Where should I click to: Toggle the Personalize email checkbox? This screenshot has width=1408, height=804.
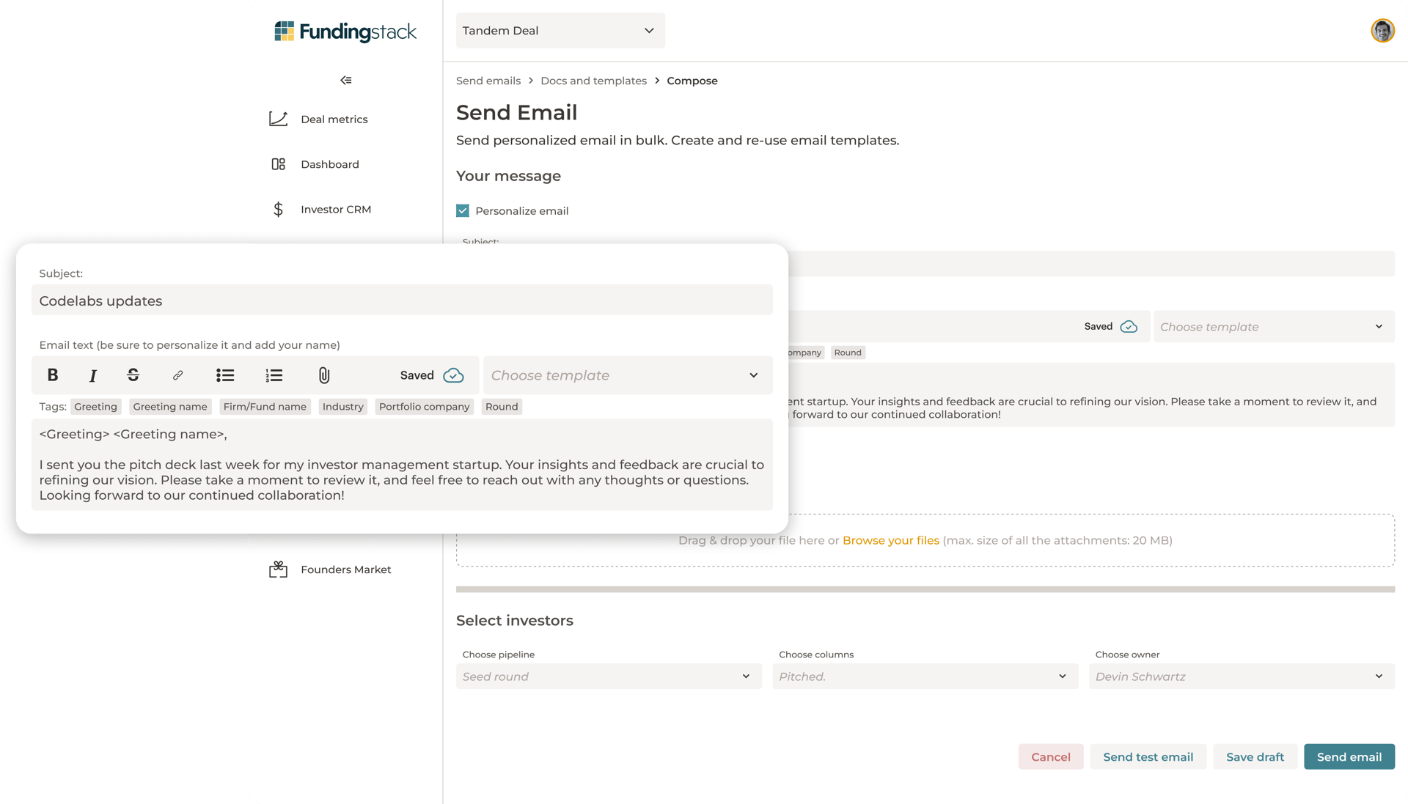point(462,210)
